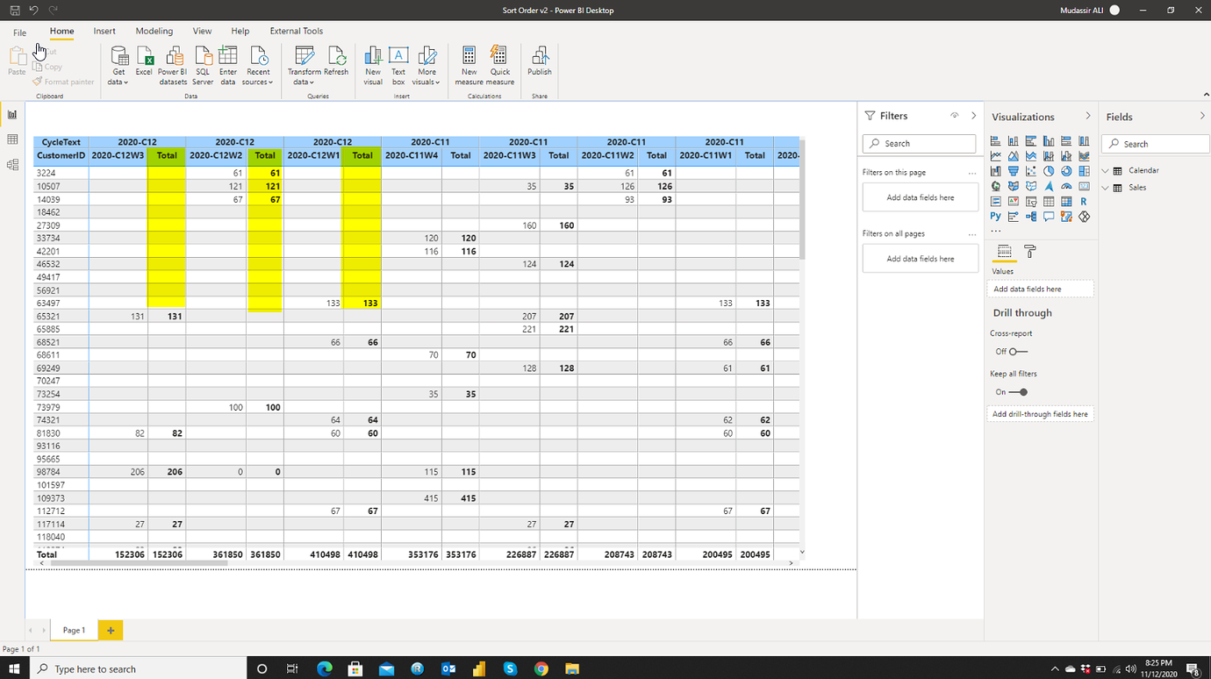Choose the Matrix visual in Visualizations pane

pos(1065,201)
